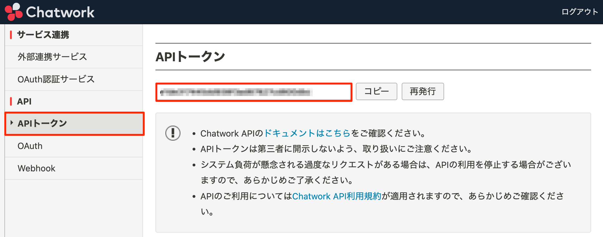Image resolution: width=603 pixels, height=237 pixels.
Task: Click the exclamation notice icon
Action: click(173, 133)
